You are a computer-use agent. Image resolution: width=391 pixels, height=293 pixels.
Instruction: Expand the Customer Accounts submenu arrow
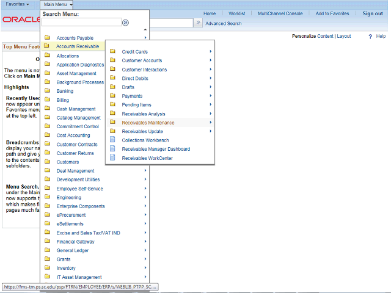pyautogui.click(x=210, y=60)
